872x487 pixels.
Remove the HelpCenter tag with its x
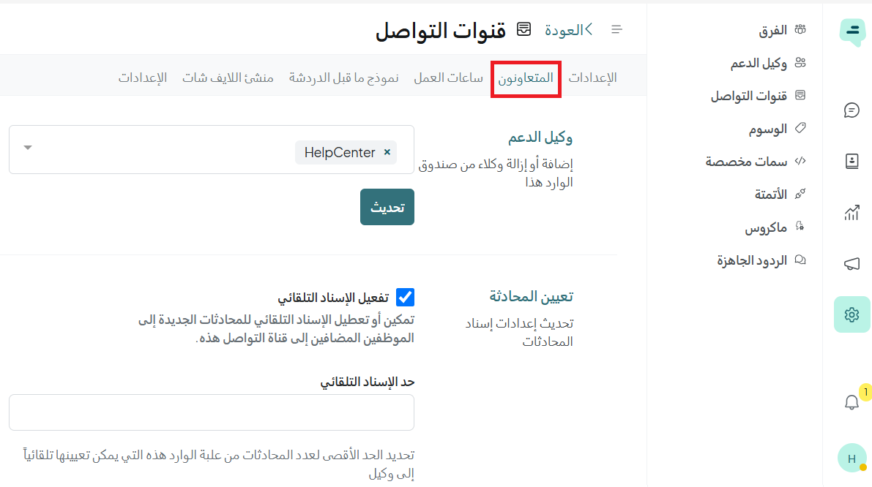pos(387,152)
